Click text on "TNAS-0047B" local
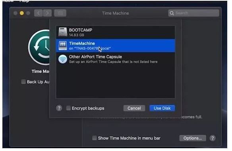This screenshot has width=232, height=151. click(90, 48)
